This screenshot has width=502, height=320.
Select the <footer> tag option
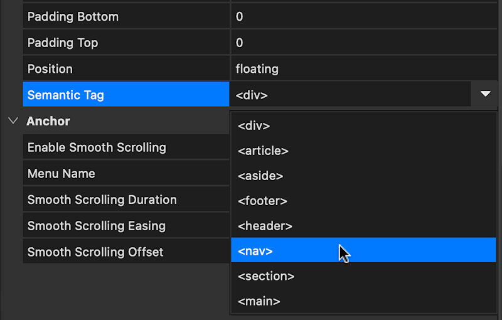(363, 201)
